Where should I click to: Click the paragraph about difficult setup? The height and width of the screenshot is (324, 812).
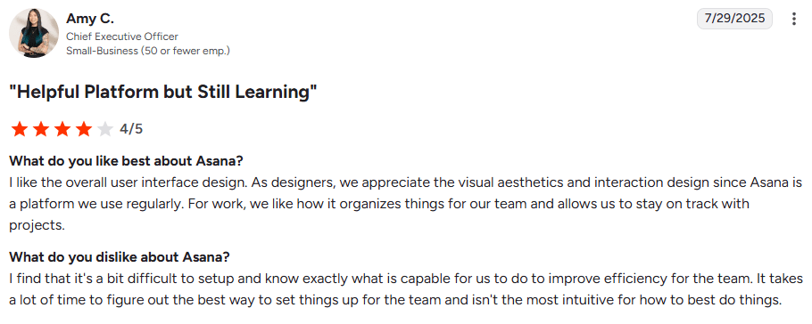point(406,290)
